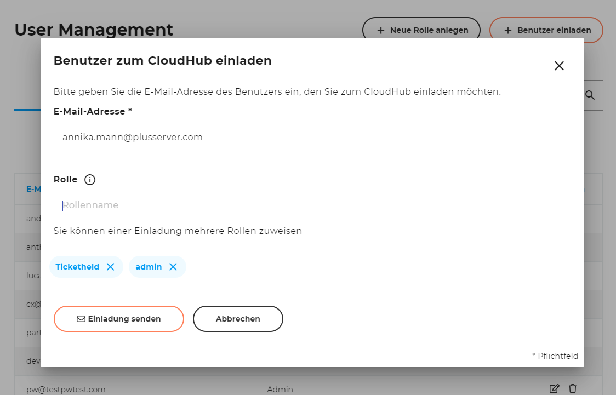616x395 pixels.
Task: Click the Ticketheld chip label
Action: [x=77, y=267]
